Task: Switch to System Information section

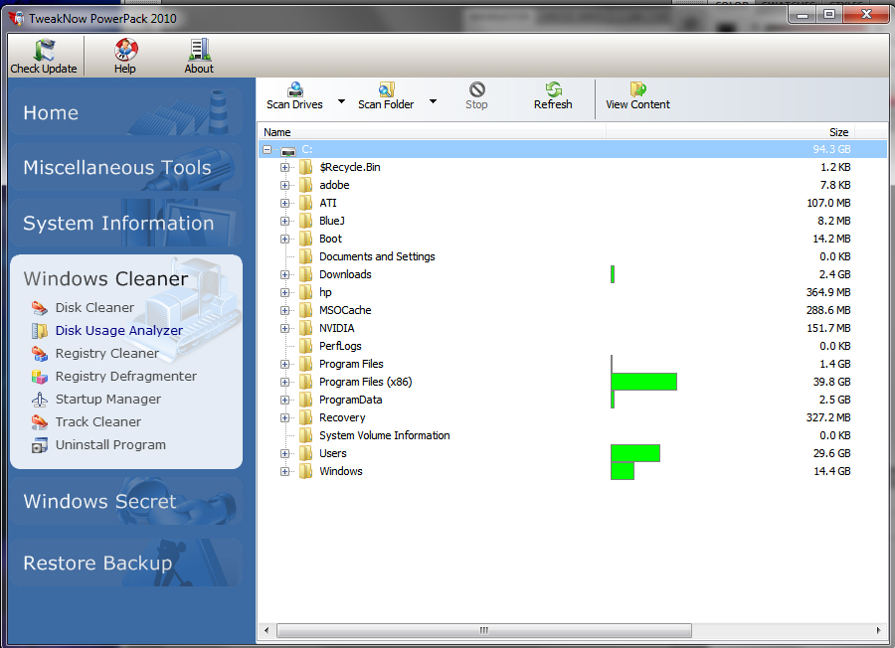Action: coord(118,224)
